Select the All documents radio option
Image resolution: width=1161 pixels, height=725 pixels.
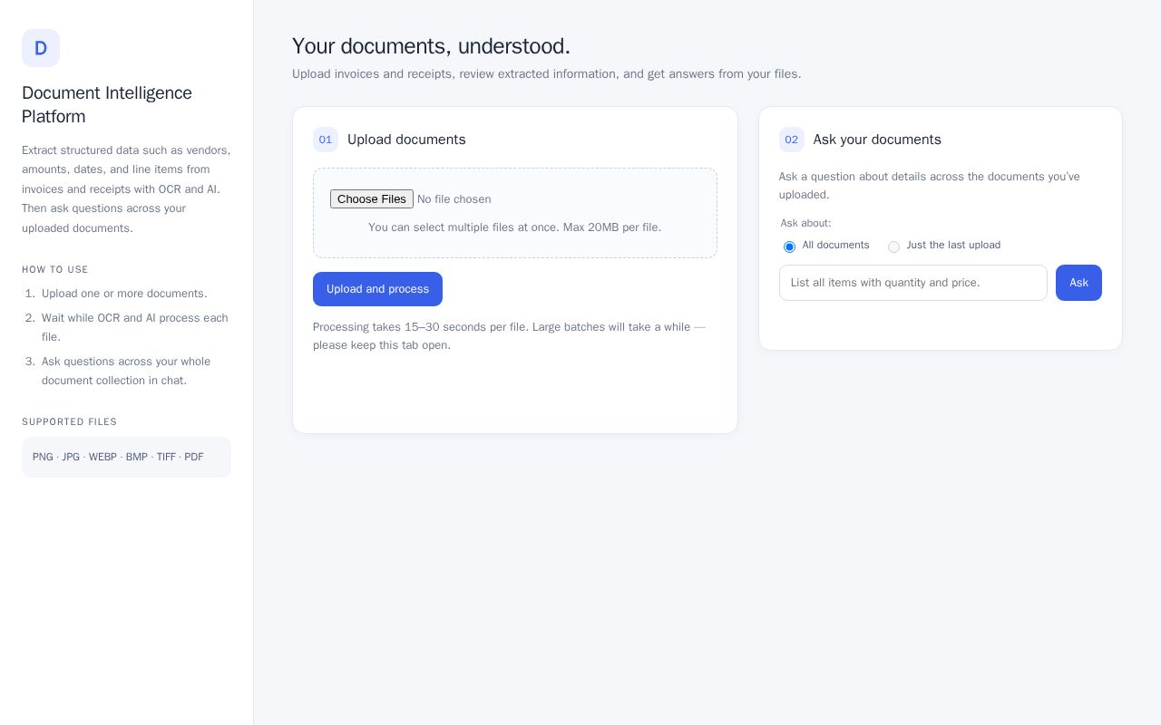click(789, 246)
